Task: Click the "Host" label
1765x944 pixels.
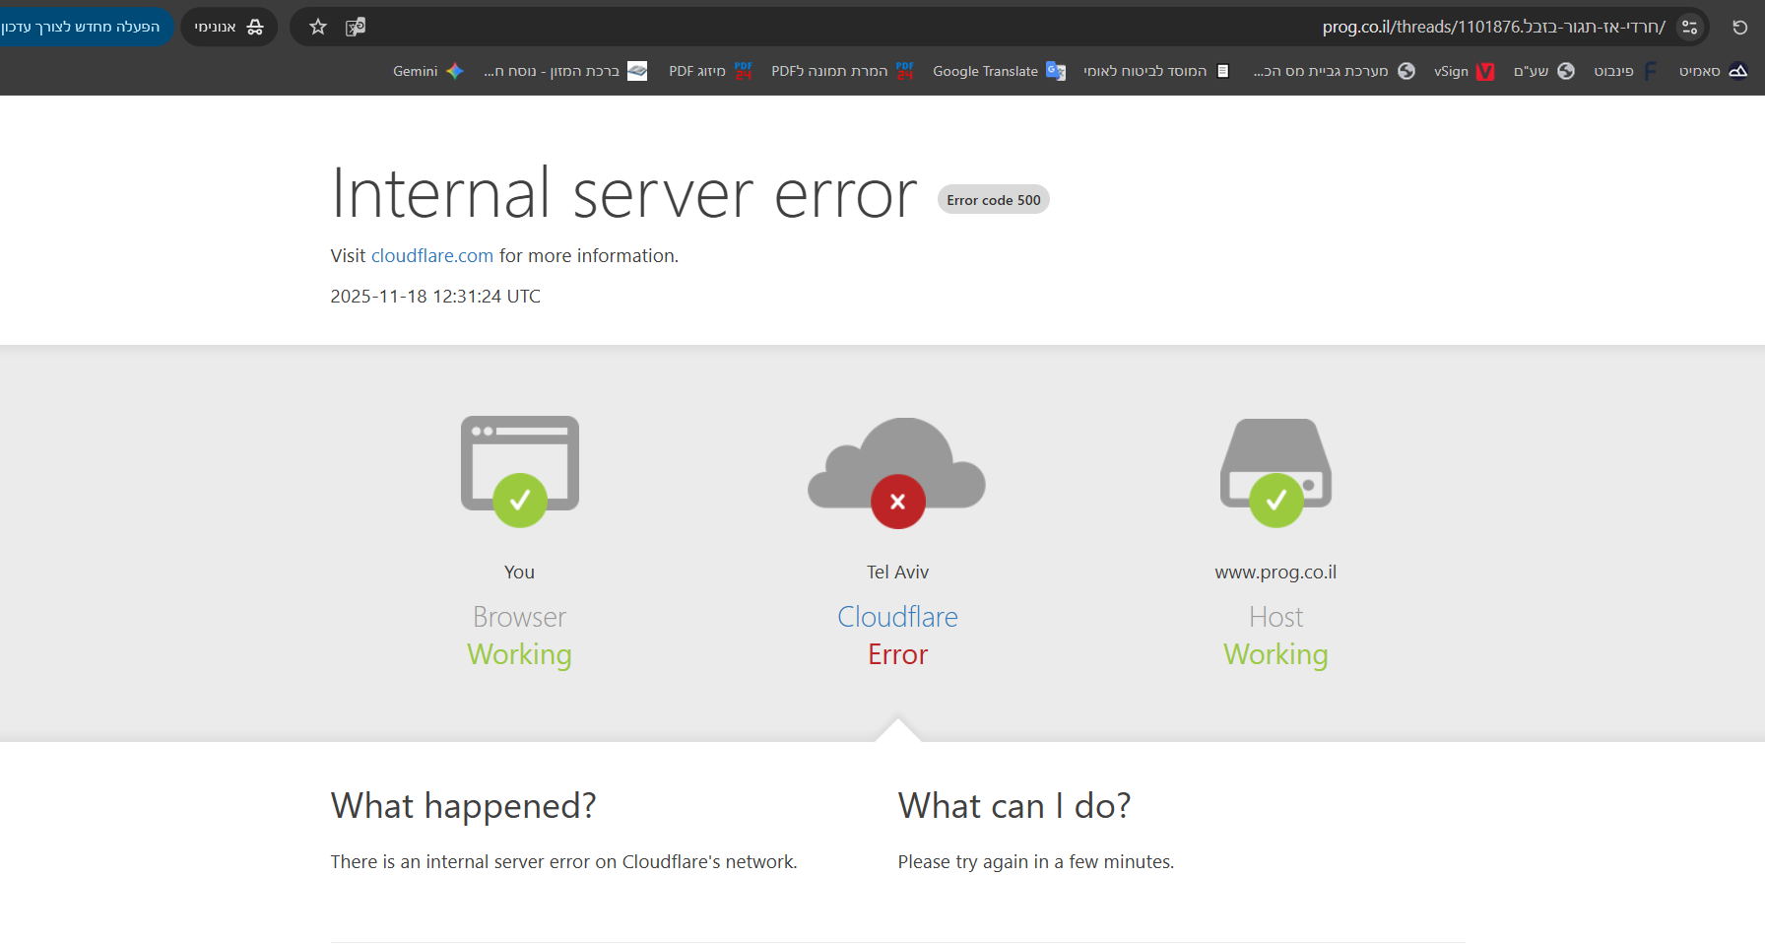Action: click(1276, 617)
